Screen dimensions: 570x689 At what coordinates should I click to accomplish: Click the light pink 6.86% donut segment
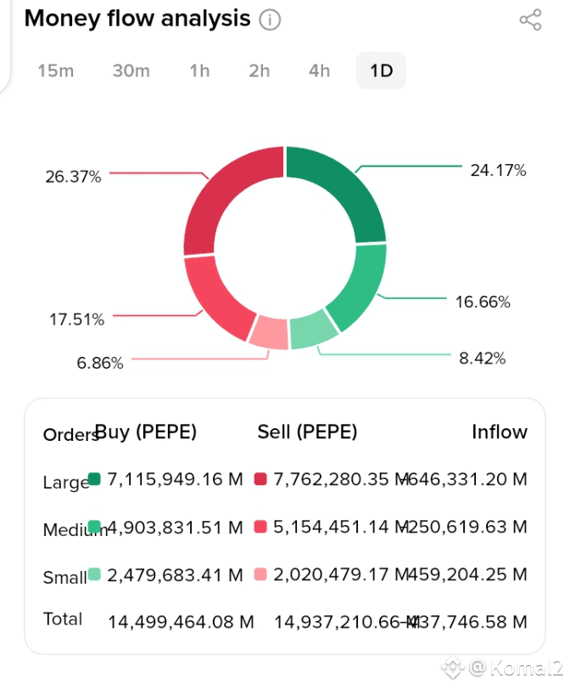click(269, 332)
